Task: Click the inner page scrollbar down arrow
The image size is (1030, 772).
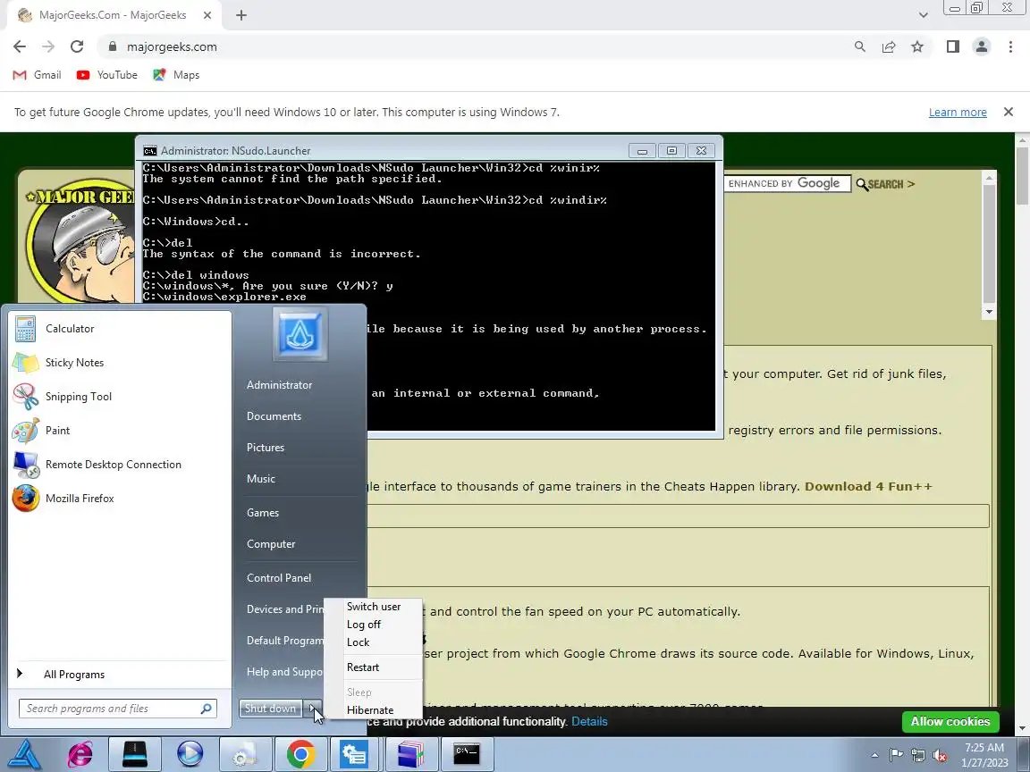Action: point(989,313)
